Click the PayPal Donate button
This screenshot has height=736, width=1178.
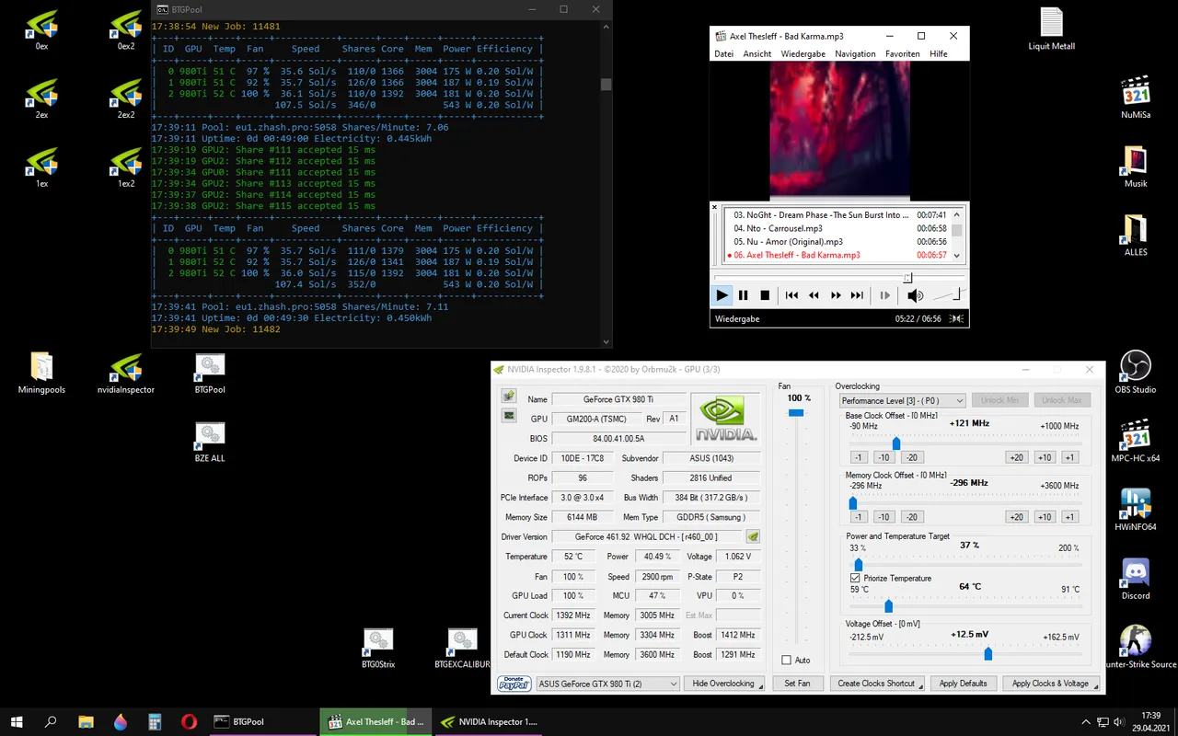point(514,683)
